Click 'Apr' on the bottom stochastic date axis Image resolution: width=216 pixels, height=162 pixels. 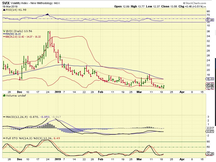tap(182, 159)
